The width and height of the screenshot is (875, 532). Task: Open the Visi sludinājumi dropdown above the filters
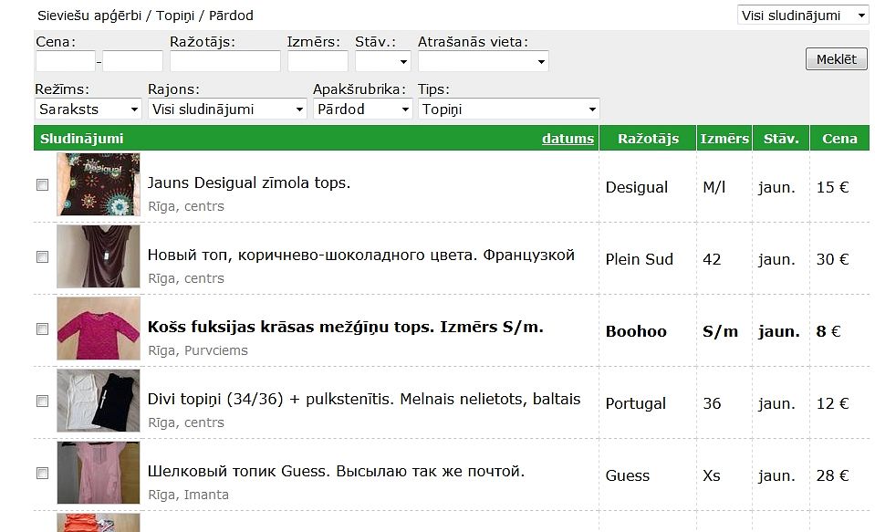tap(803, 16)
